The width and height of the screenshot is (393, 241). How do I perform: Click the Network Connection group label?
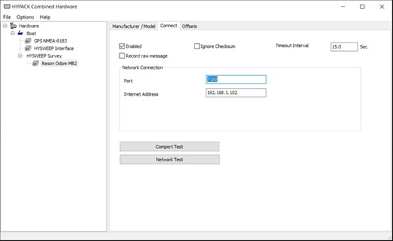(143, 67)
